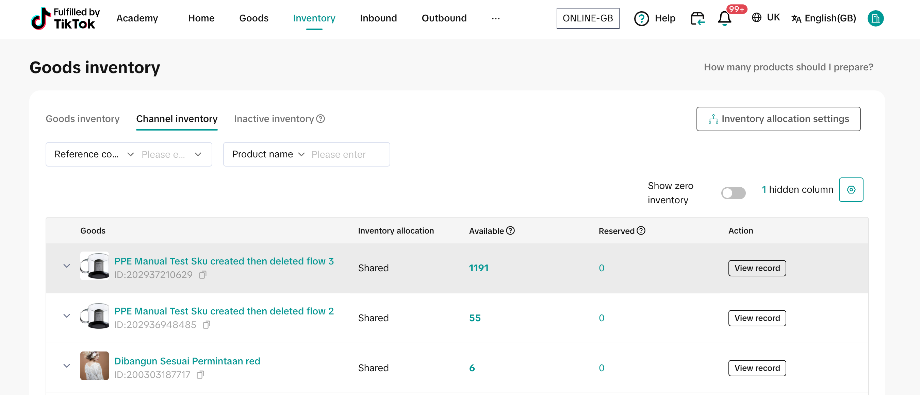View record for flow 2 product

757,318
